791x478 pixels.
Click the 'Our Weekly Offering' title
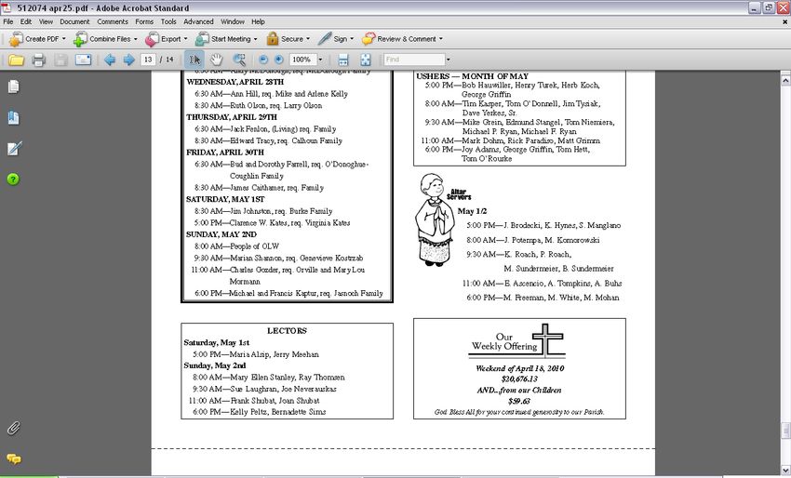[x=504, y=341]
